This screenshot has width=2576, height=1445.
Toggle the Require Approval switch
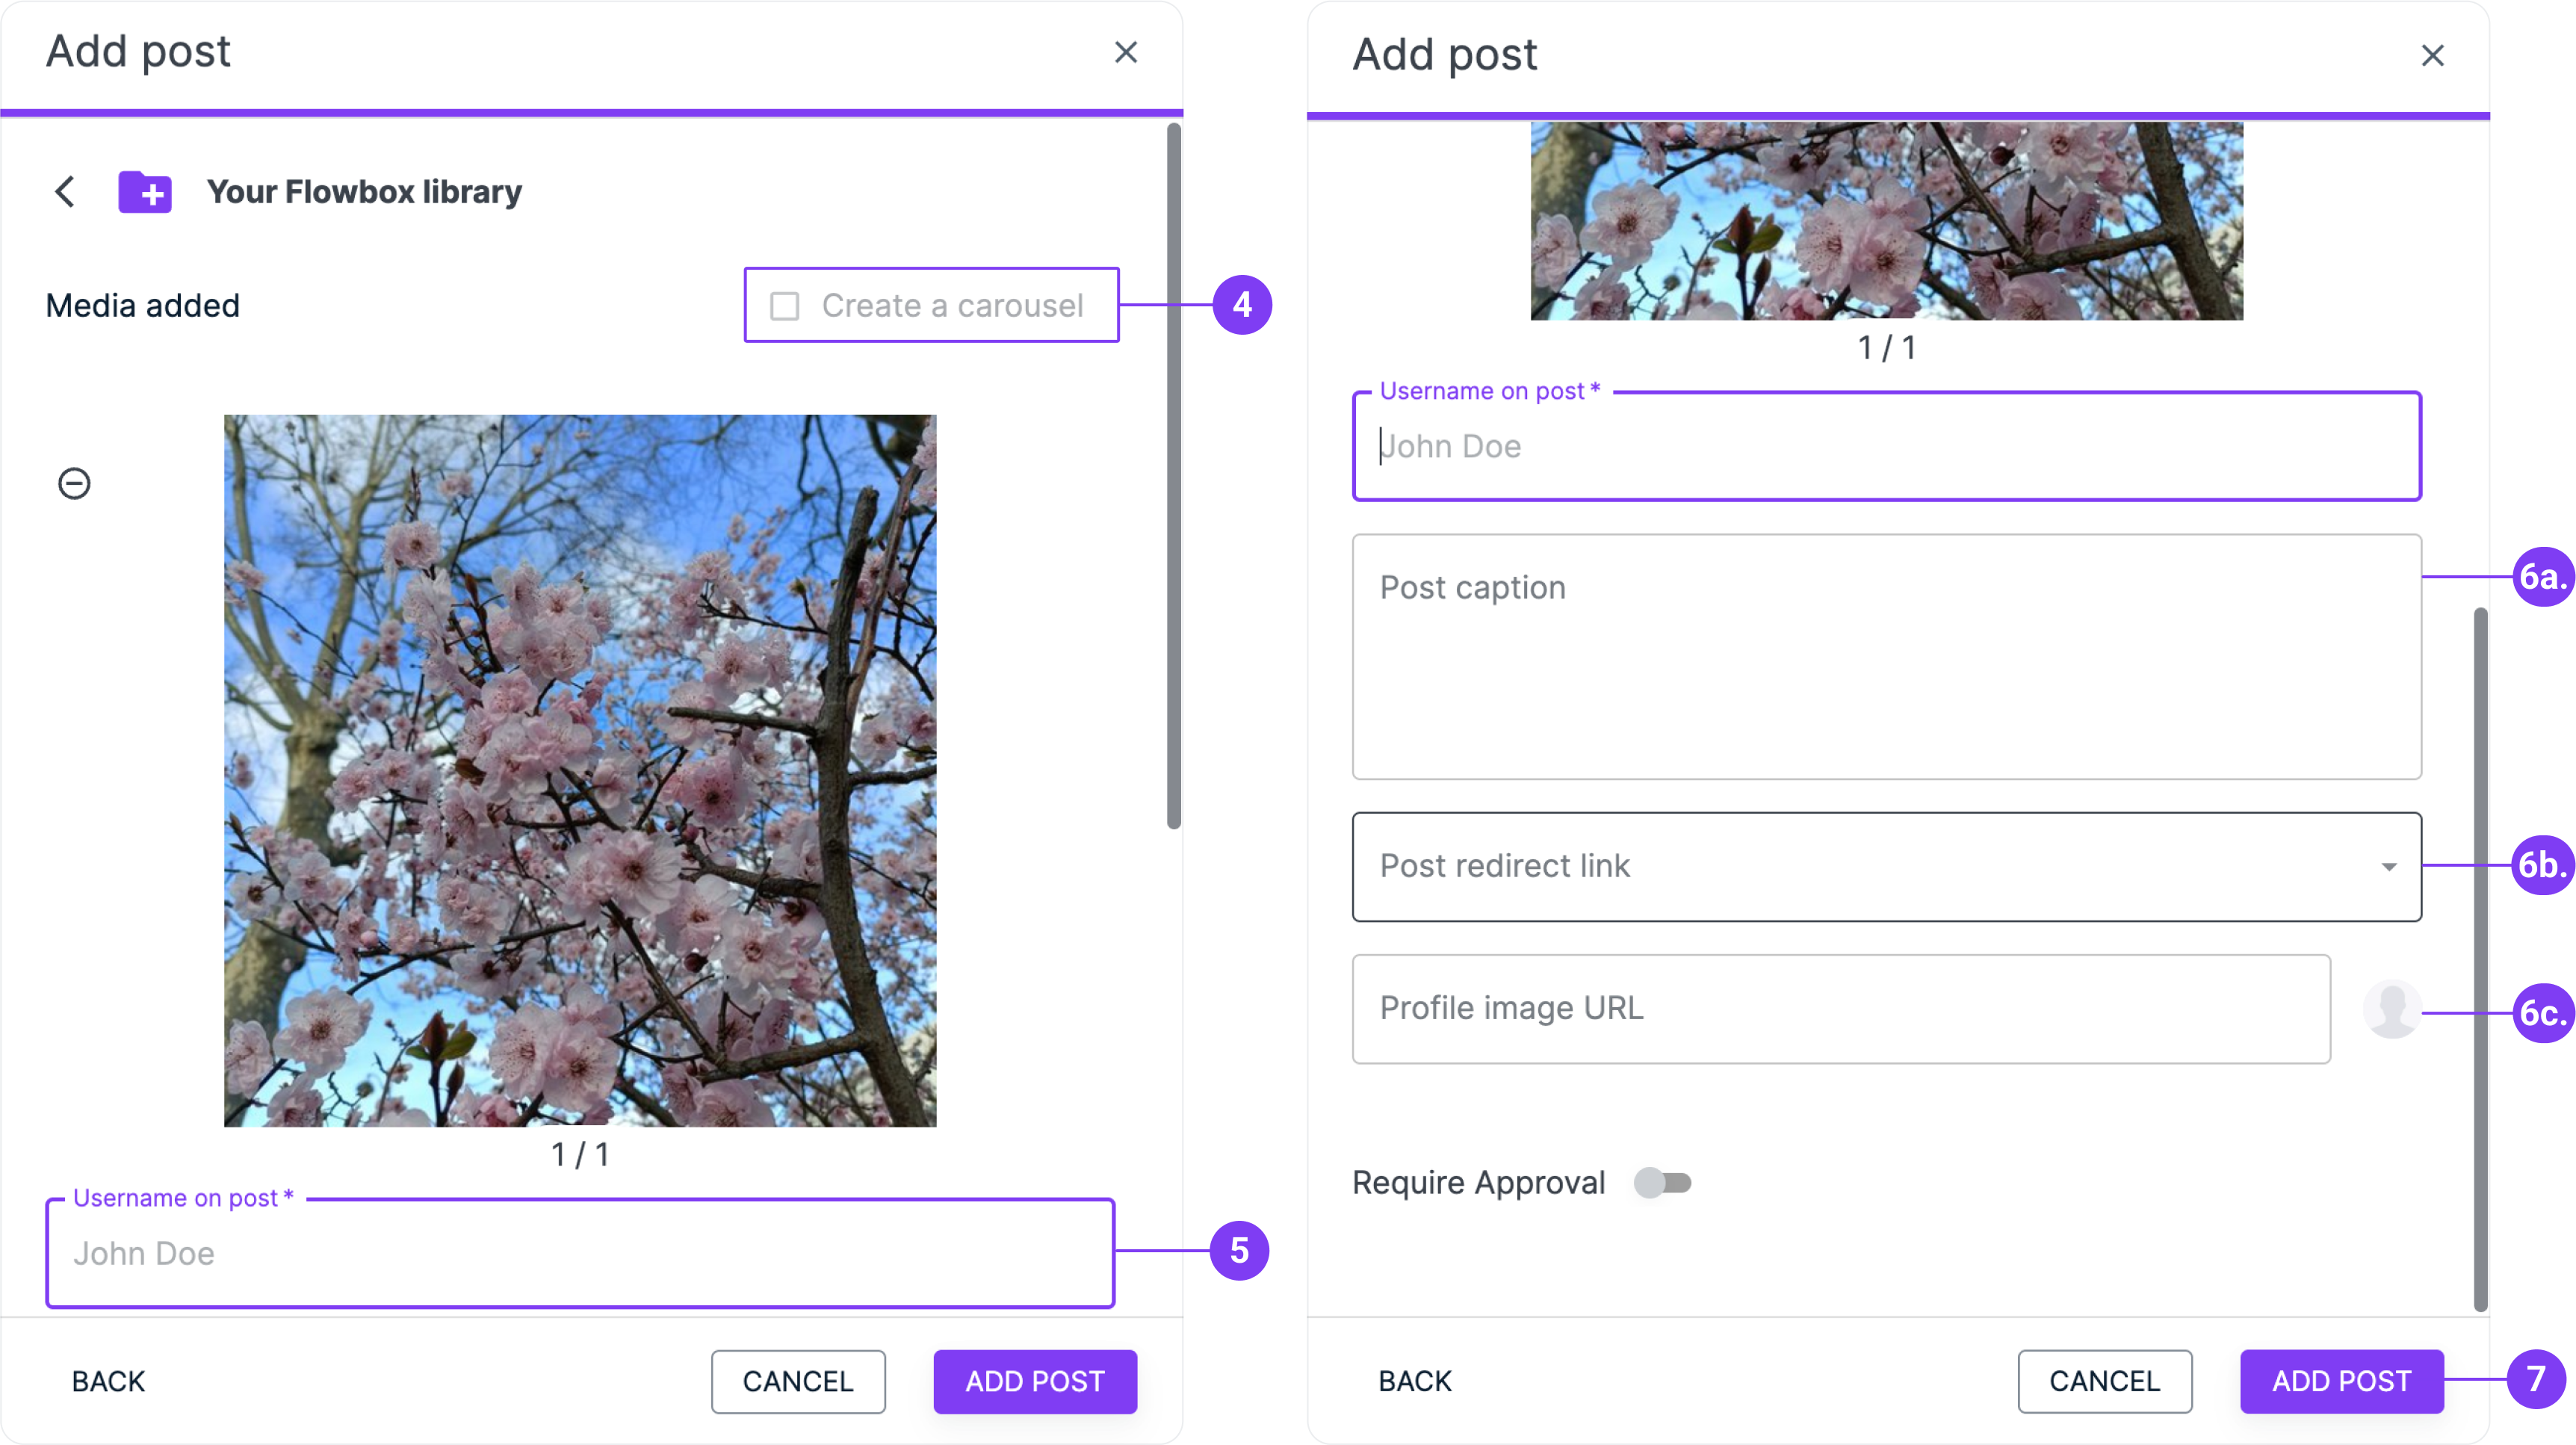pyautogui.click(x=1662, y=1183)
